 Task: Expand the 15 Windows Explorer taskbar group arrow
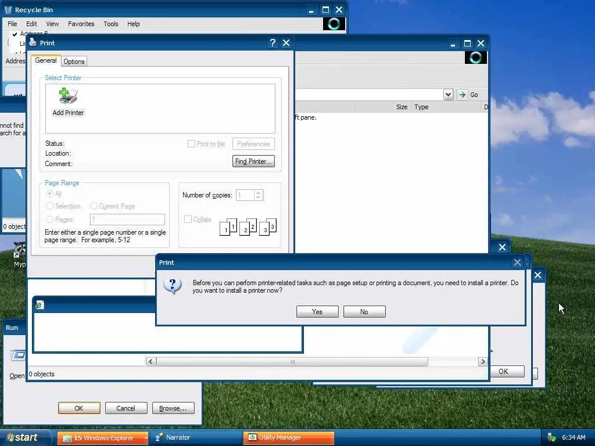point(146,438)
